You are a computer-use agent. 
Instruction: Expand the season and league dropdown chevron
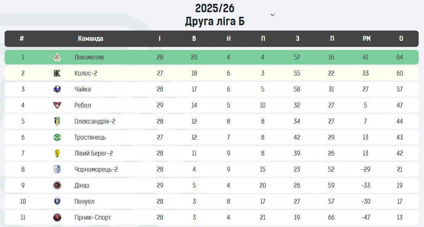[273, 15]
